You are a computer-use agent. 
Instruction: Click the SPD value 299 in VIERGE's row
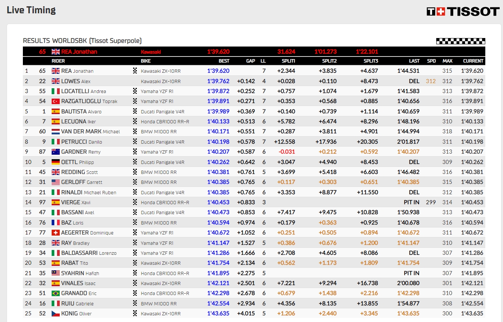[431, 202]
